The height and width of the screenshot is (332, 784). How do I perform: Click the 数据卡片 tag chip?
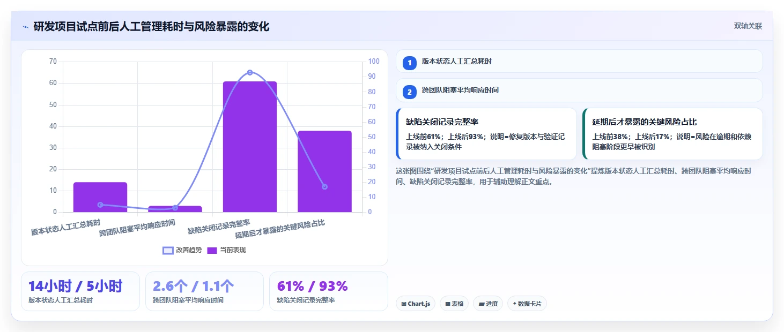point(527,304)
